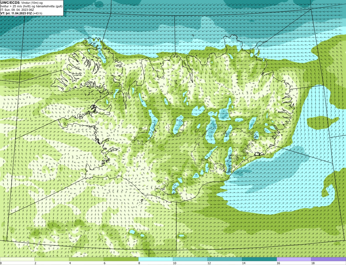Screen dimensions: 346x265
Task: Click the 0–2 m/s pale cream legend swatch
Action: 17,259
